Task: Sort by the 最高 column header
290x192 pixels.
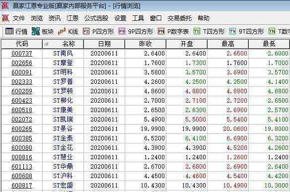Action: [228, 44]
